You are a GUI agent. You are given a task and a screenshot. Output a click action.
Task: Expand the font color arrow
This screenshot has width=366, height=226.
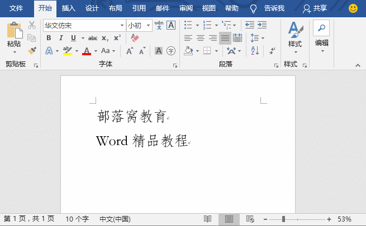tap(96, 51)
